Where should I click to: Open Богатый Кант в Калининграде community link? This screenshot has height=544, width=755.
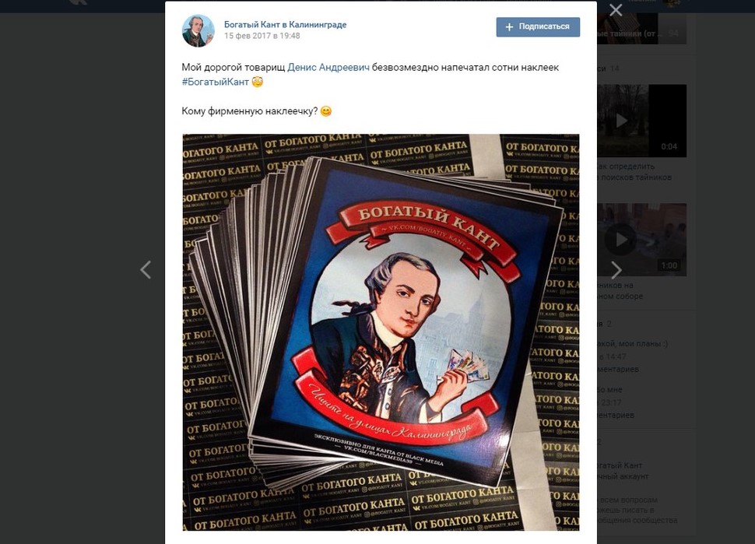(285, 25)
